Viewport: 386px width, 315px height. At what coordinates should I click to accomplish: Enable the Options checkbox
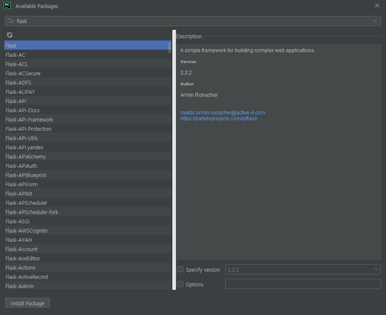pos(180,284)
